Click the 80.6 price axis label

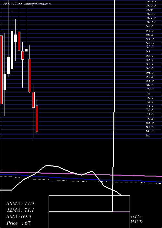click(150, 85)
